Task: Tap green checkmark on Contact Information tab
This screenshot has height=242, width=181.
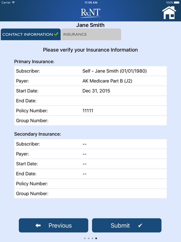Action: [56, 34]
